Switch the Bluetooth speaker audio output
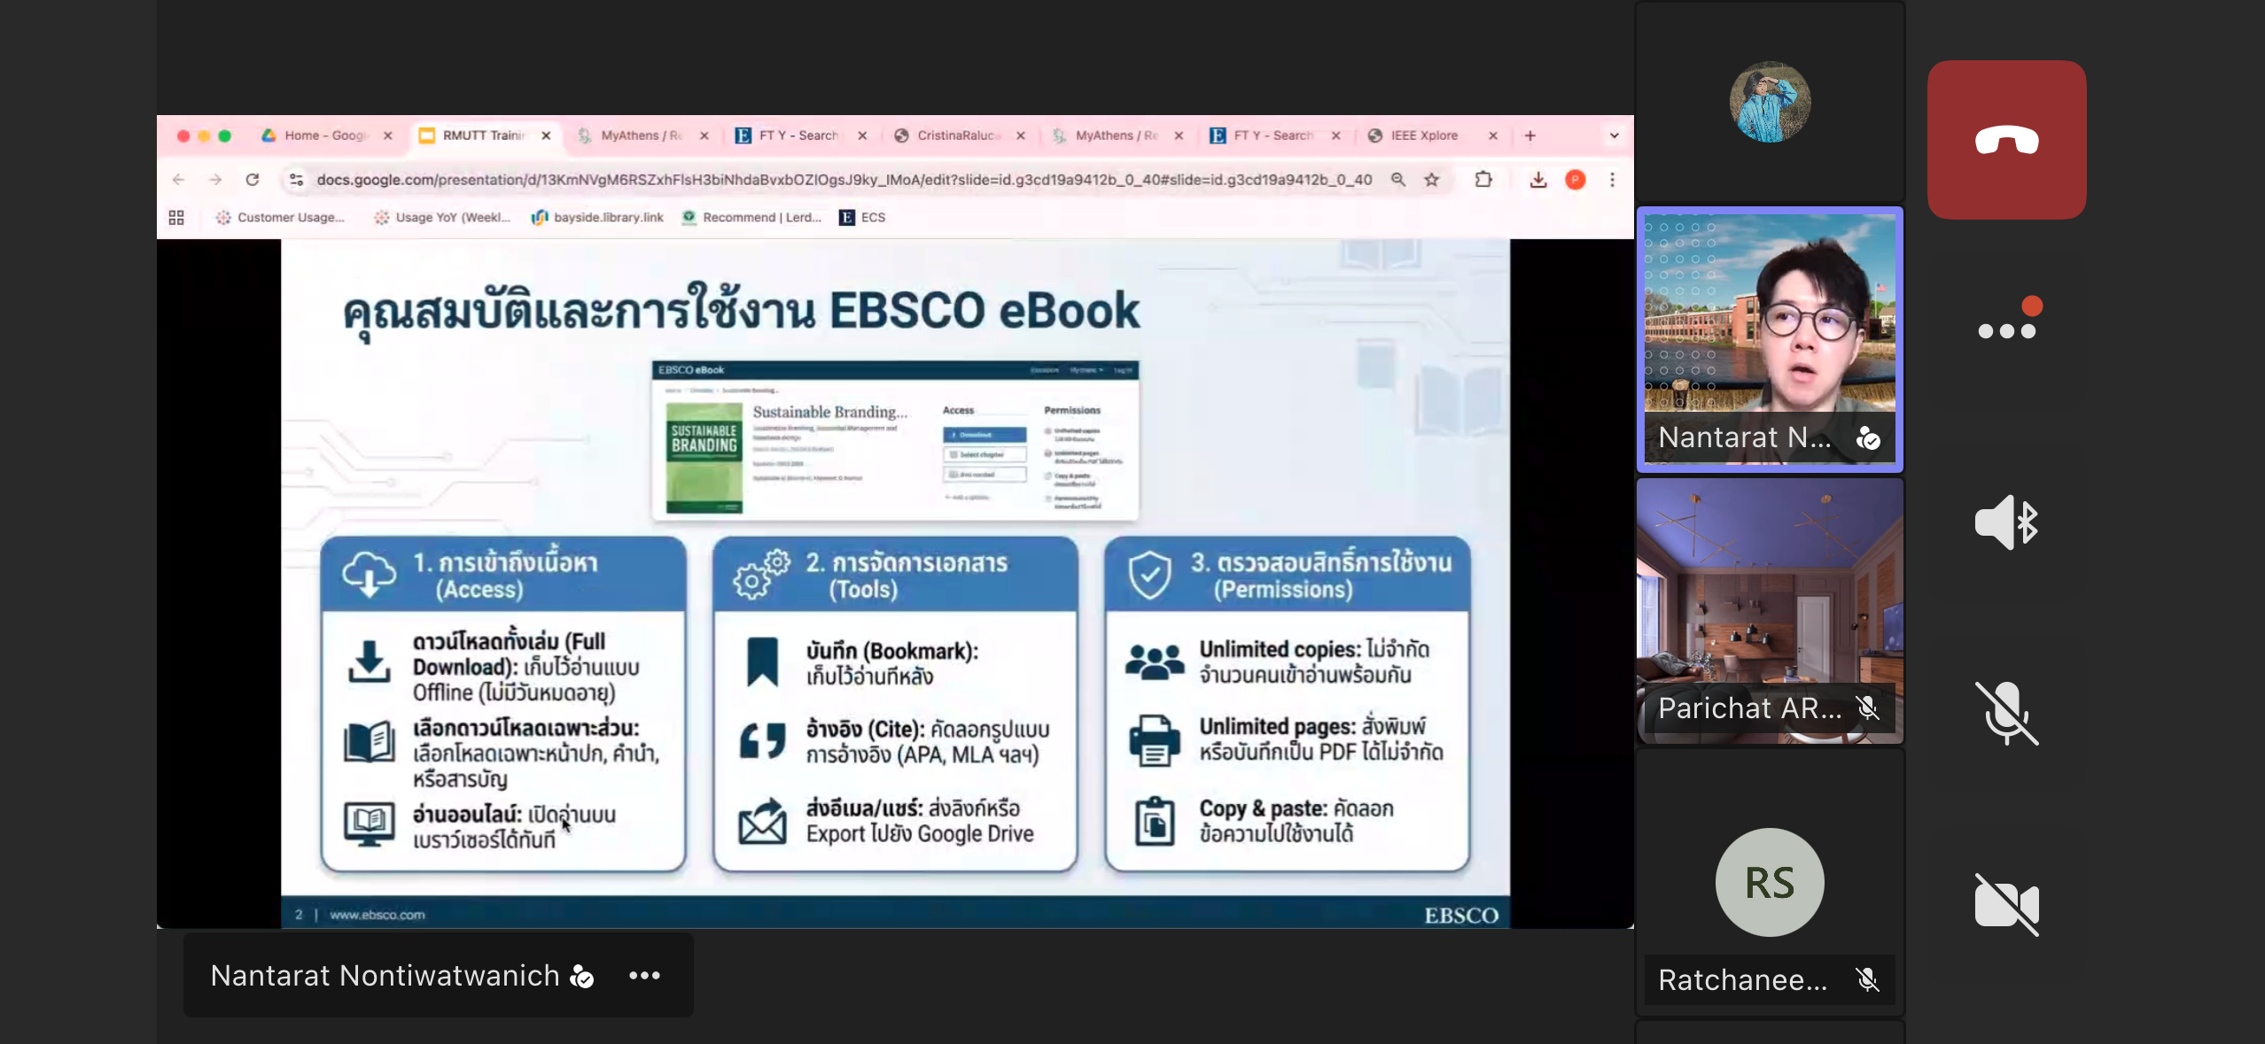The width and height of the screenshot is (2265, 1044). pyautogui.click(x=2006, y=522)
